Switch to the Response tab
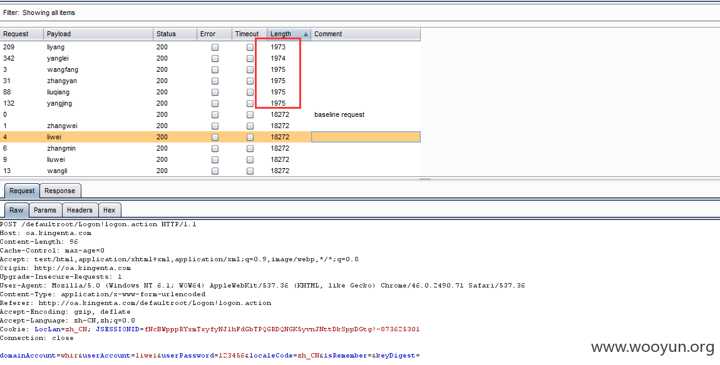The image size is (720, 365). point(59,191)
